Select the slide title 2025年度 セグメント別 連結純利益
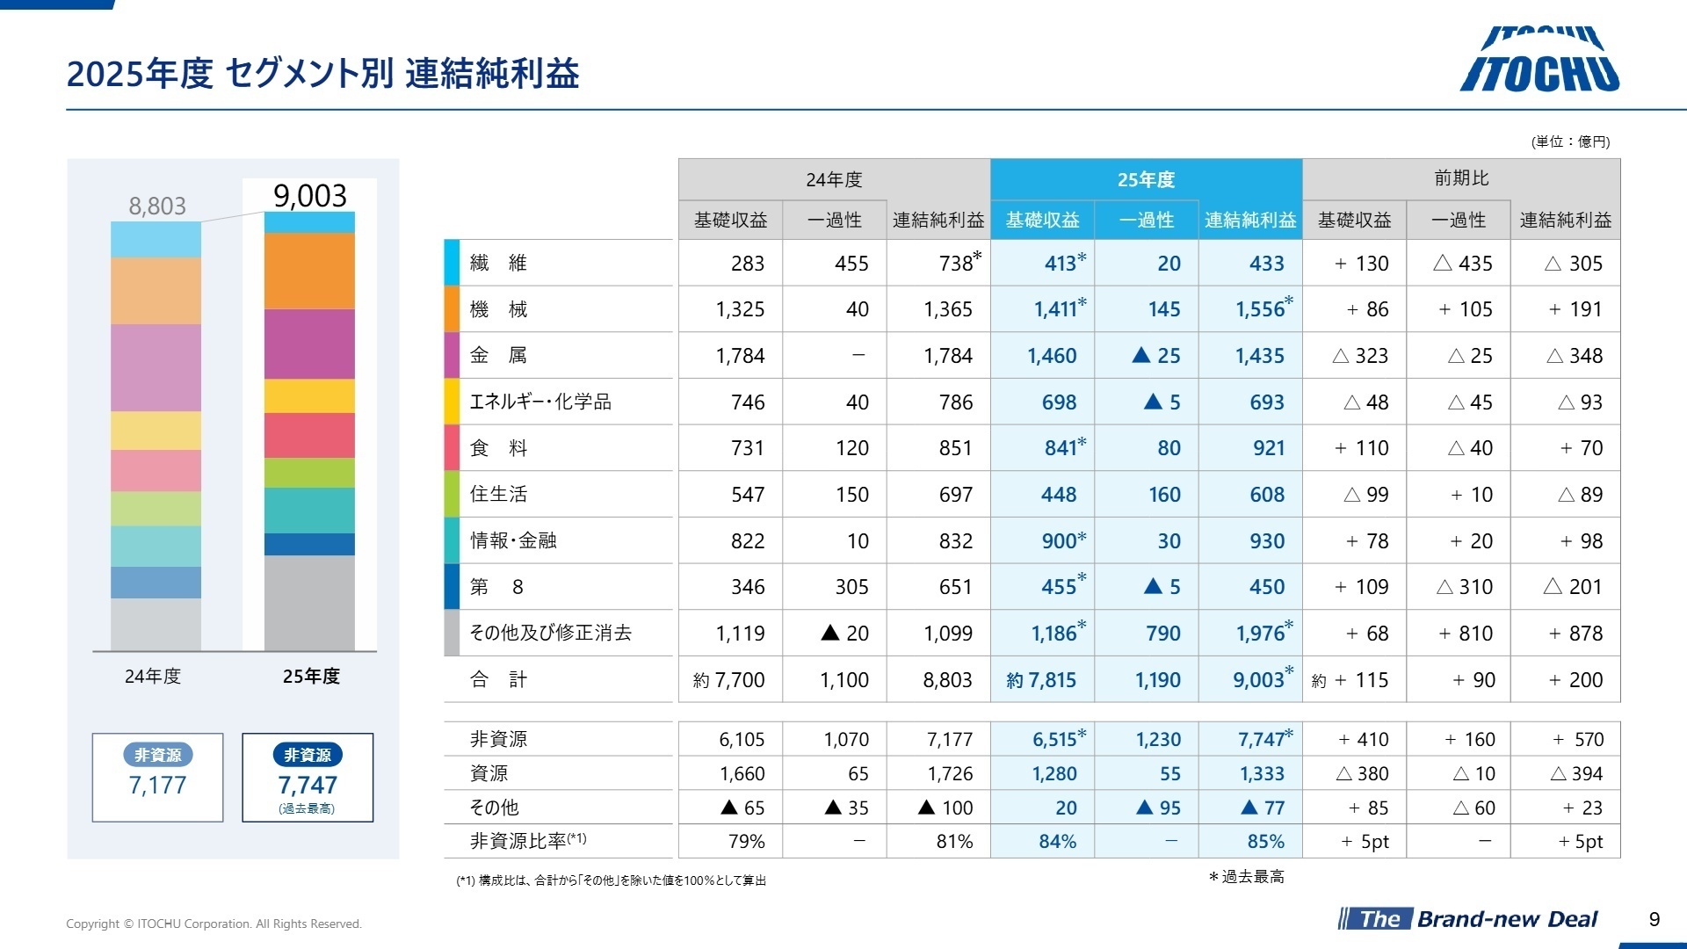 tap(322, 73)
